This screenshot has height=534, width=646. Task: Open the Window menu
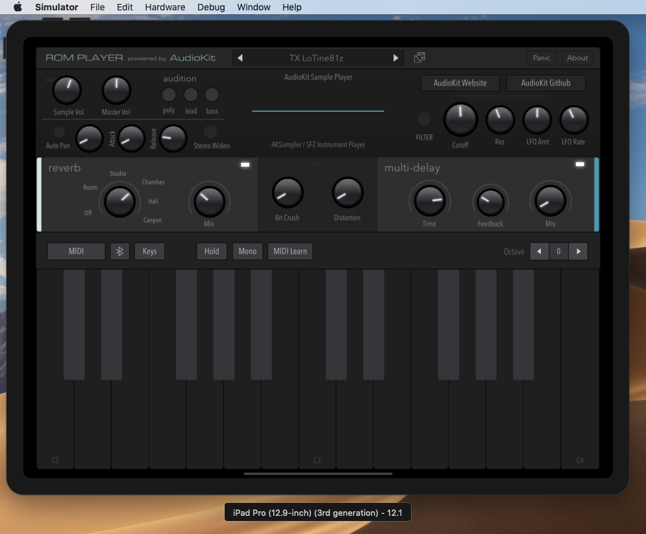click(253, 7)
